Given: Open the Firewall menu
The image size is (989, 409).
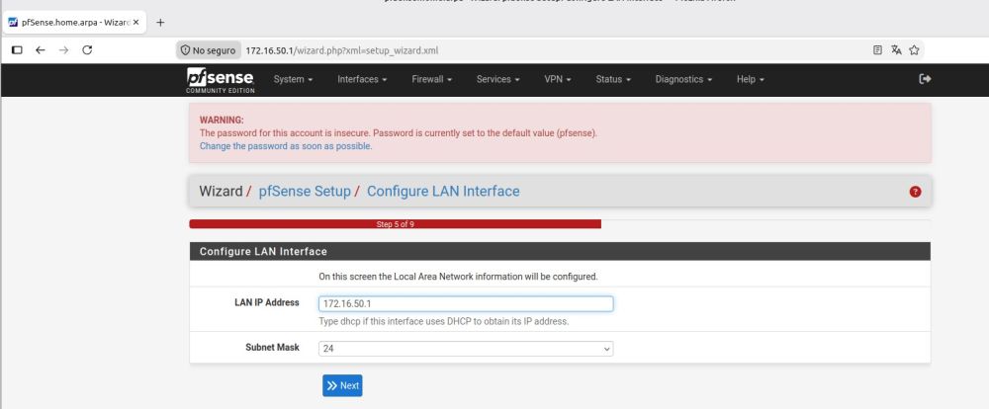Looking at the screenshot, I should tap(431, 79).
